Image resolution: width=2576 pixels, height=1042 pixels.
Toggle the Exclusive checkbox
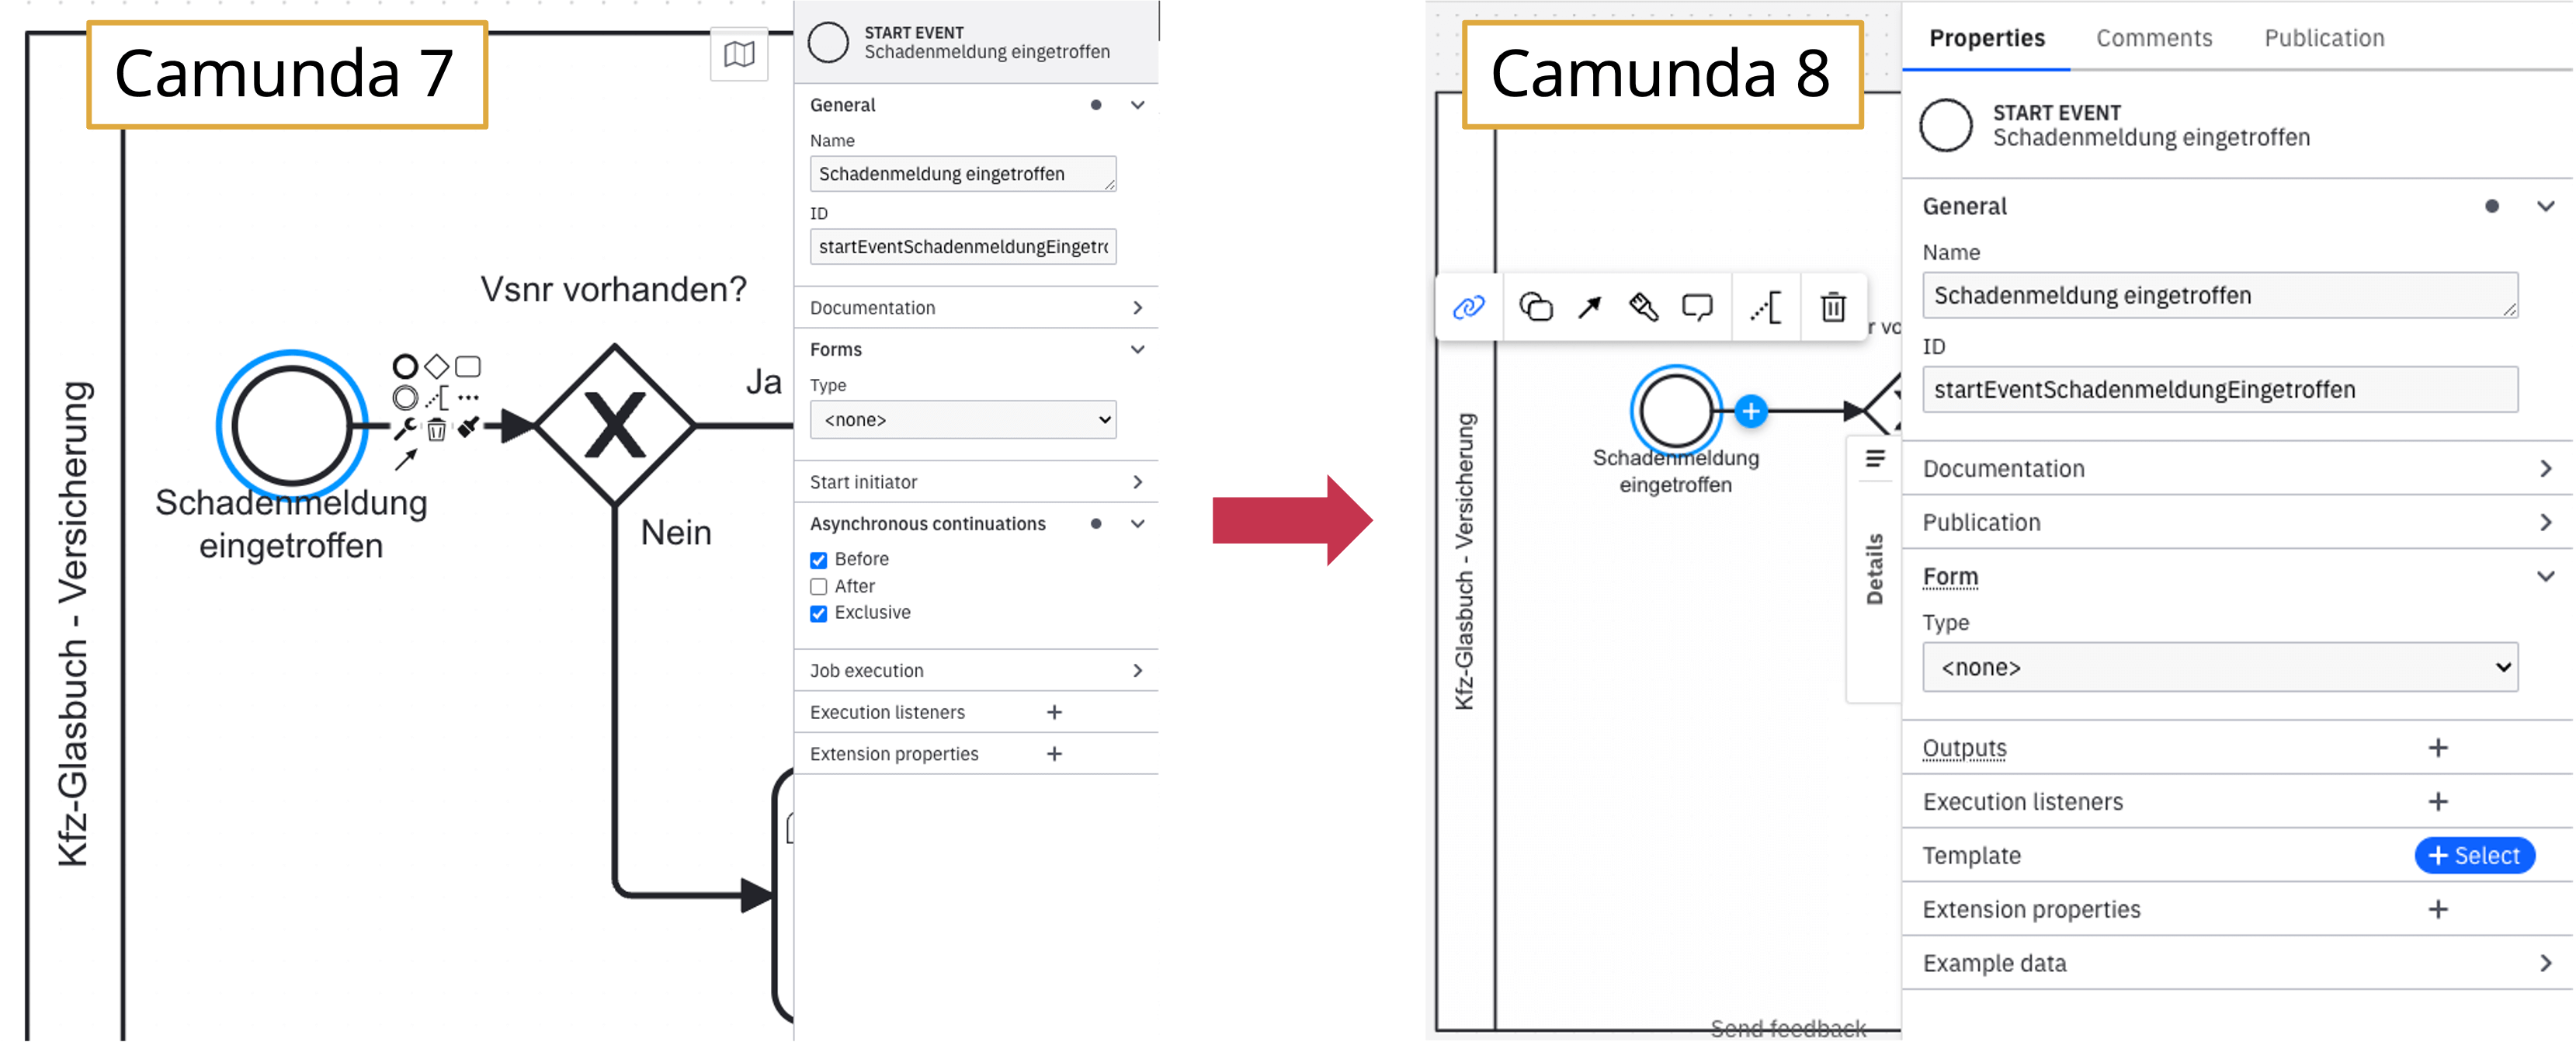pos(819,613)
